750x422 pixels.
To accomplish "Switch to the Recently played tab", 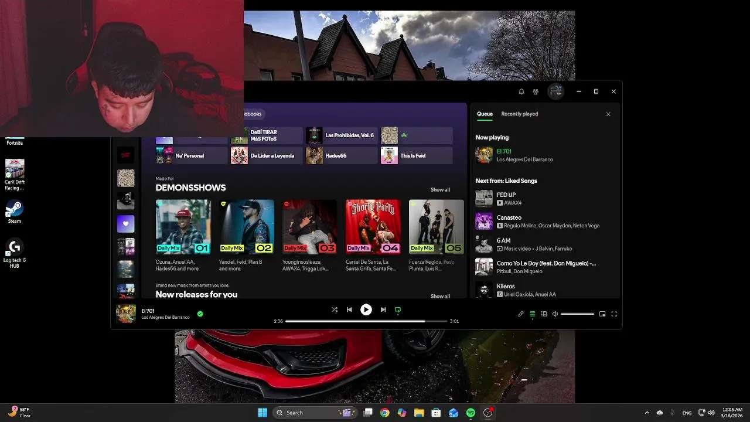I will (520, 114).
